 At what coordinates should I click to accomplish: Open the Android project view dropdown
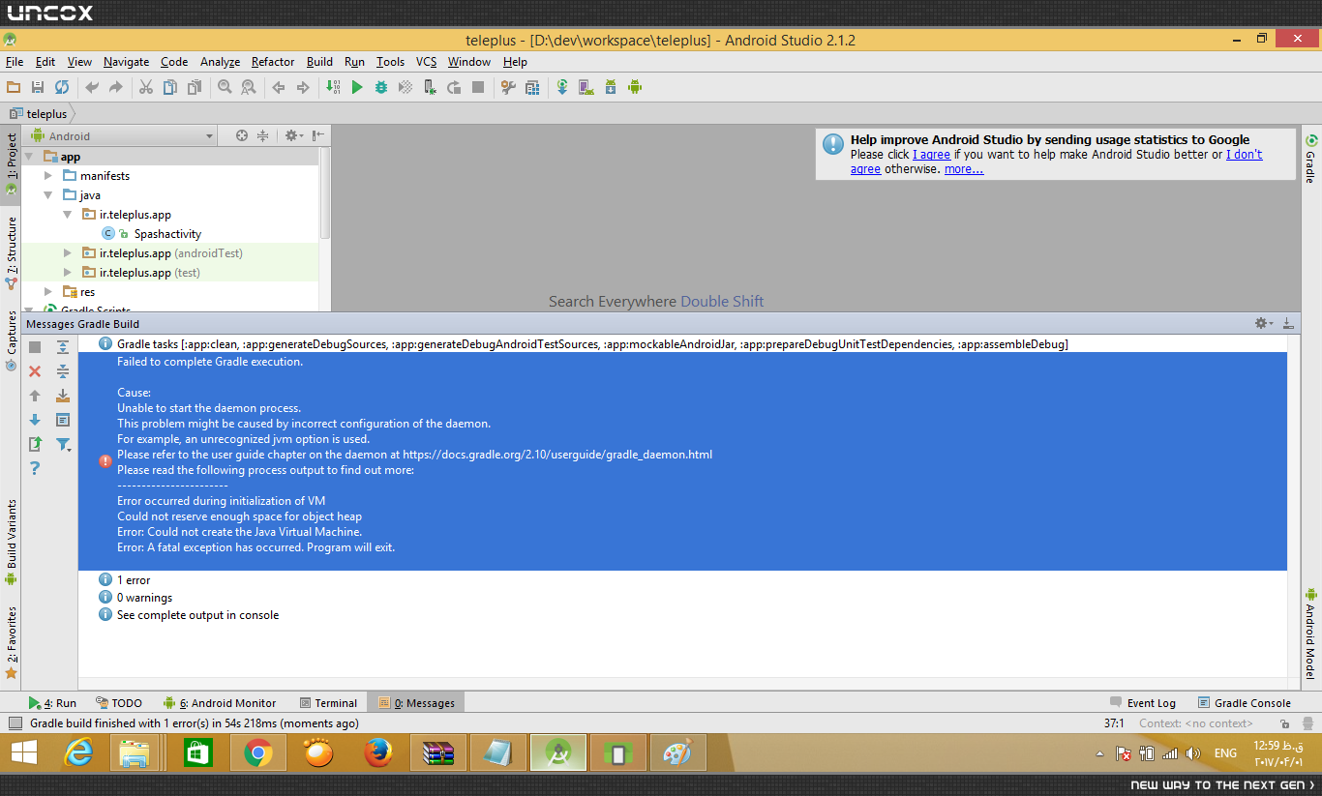[x=122, y=136]
